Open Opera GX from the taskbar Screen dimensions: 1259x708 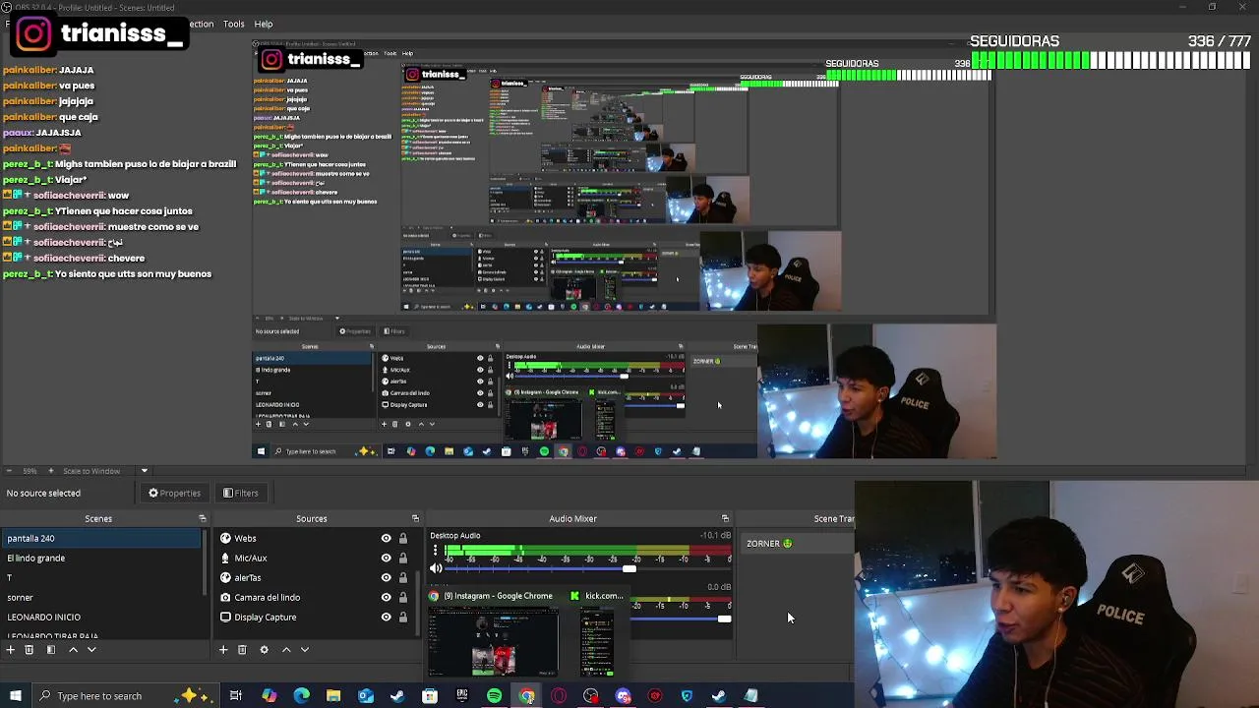(x=559, y=696)
